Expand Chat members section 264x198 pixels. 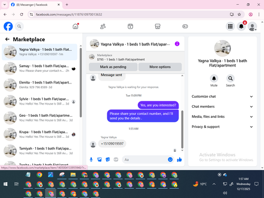222,107
